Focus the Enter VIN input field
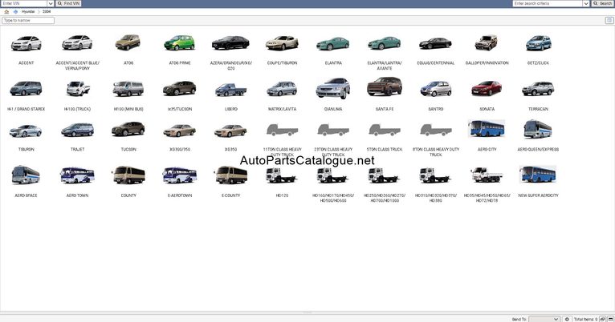This screenshot has height=322, width=615. [x=24, y=3]
